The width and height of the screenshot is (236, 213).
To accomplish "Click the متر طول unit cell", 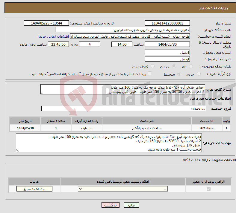I will point(87,128).
